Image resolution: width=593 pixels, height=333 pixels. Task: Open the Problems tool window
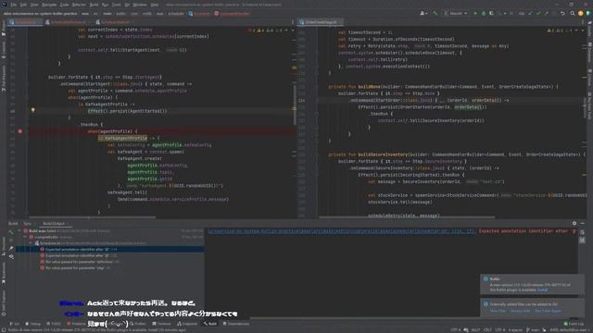pos(76,324)
